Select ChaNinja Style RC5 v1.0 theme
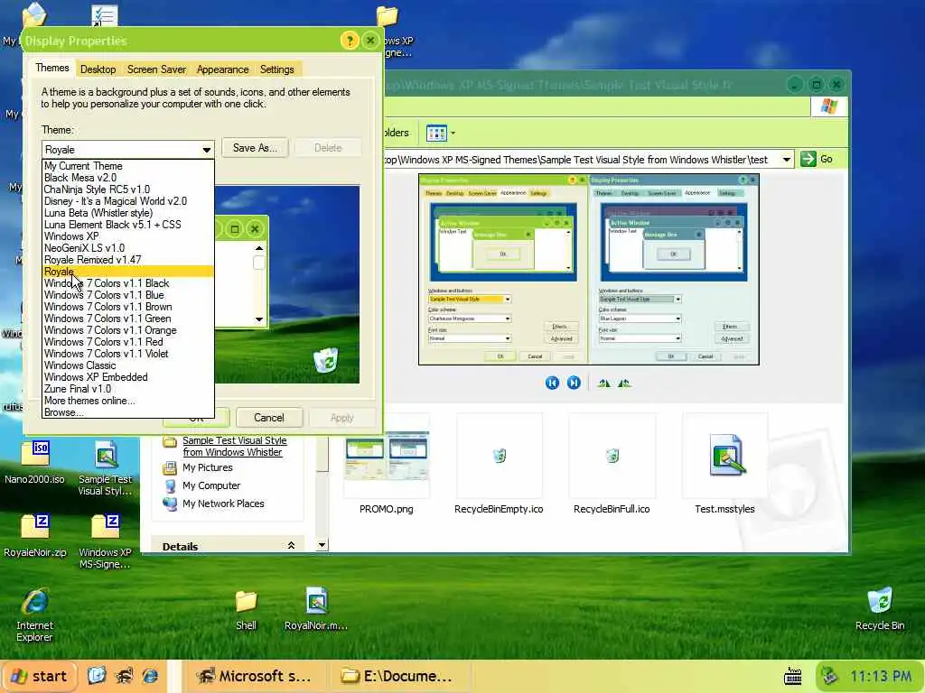925x693 pixels. (x=128, y=189)
